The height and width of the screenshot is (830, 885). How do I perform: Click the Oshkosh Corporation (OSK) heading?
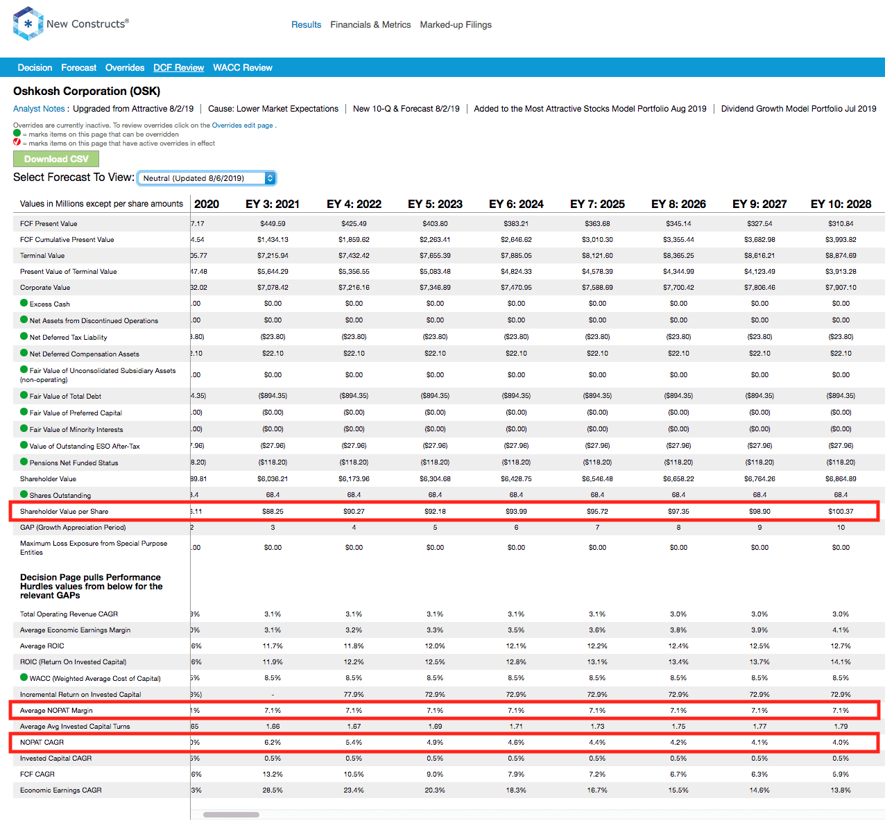tap(87, 91)
